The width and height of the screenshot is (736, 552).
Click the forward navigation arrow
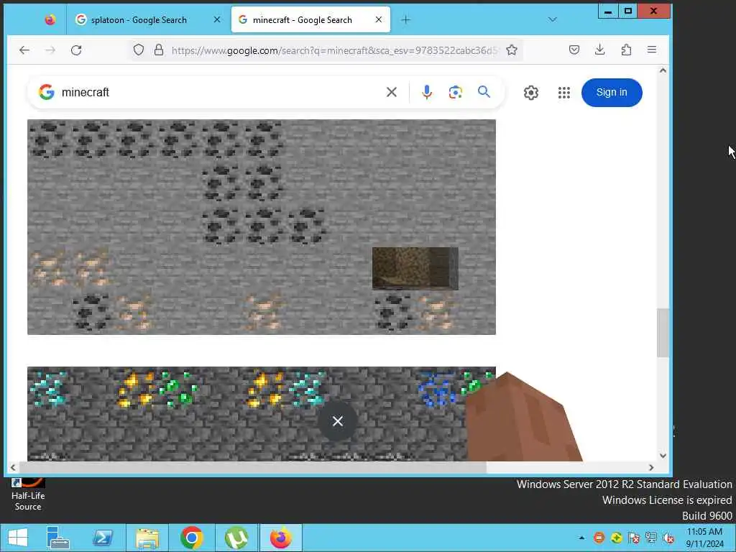coord(50,50)
